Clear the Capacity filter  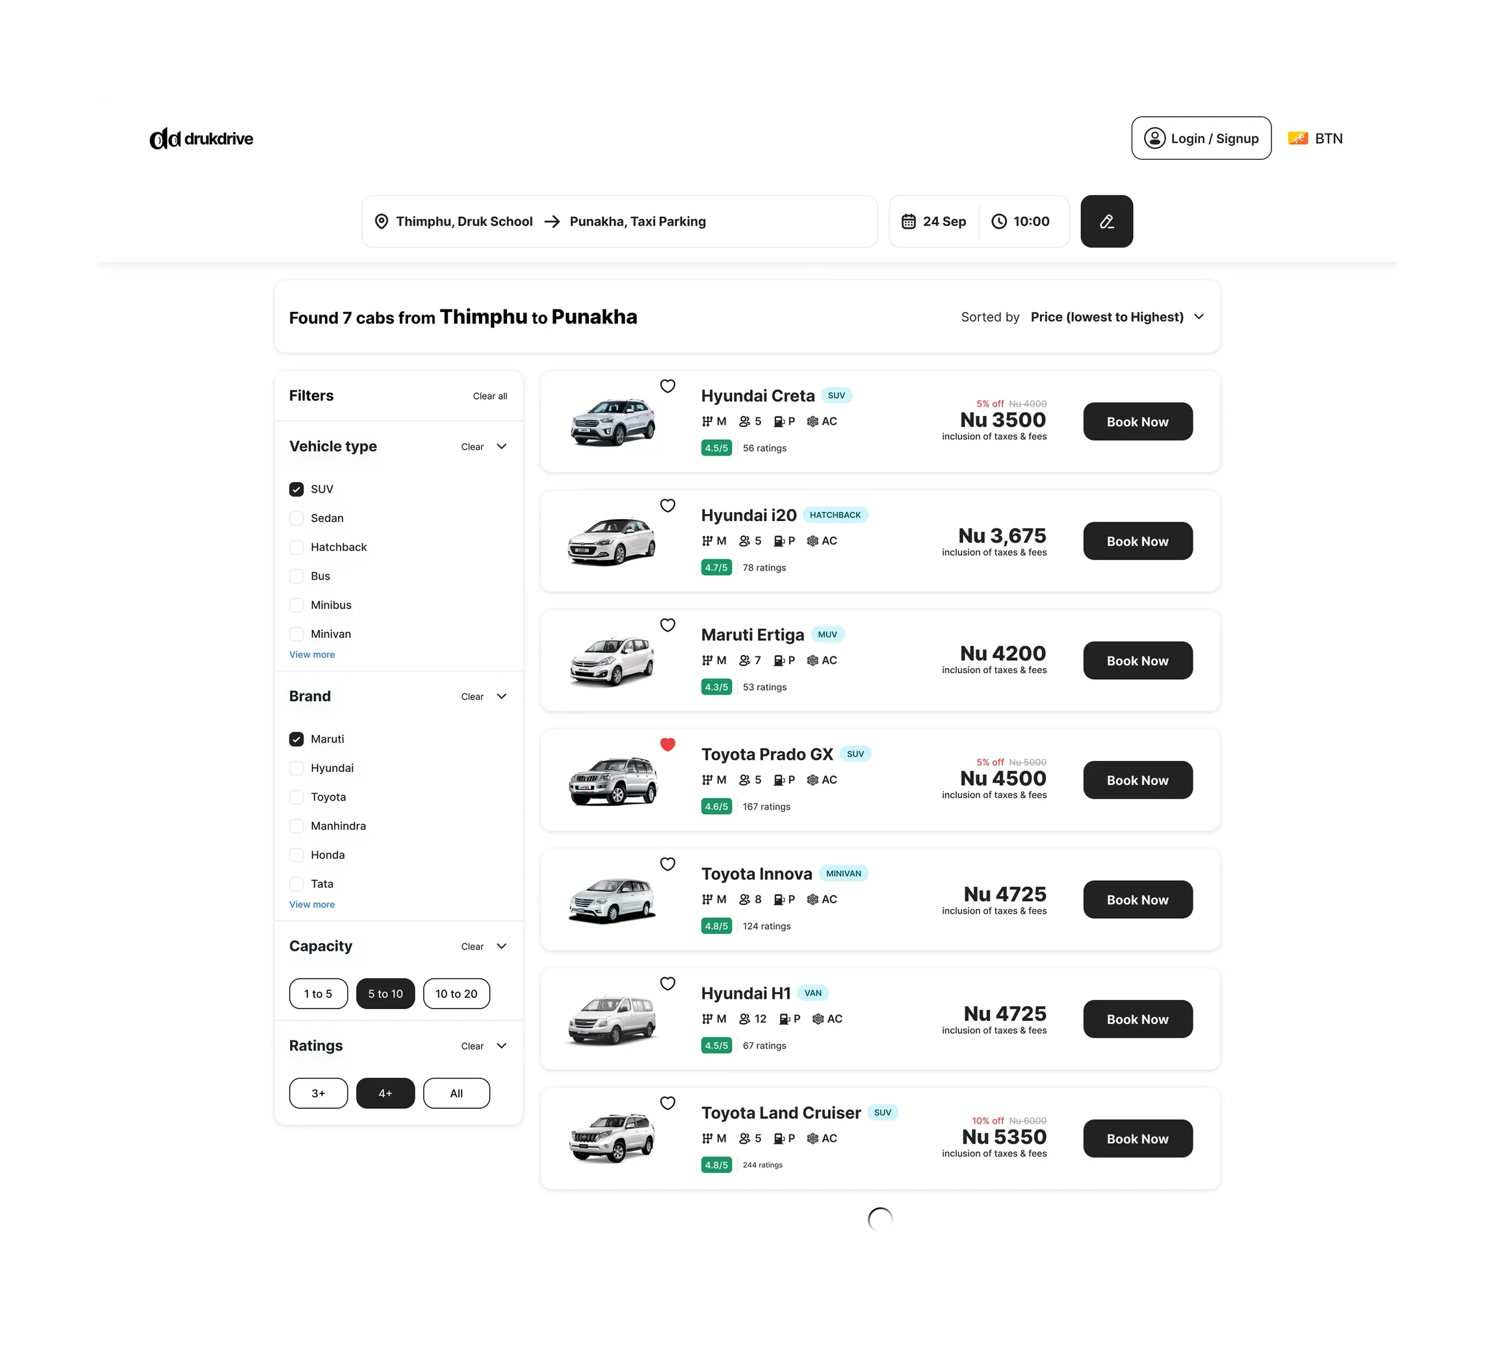pyautogui.click(x=472, y=947)
